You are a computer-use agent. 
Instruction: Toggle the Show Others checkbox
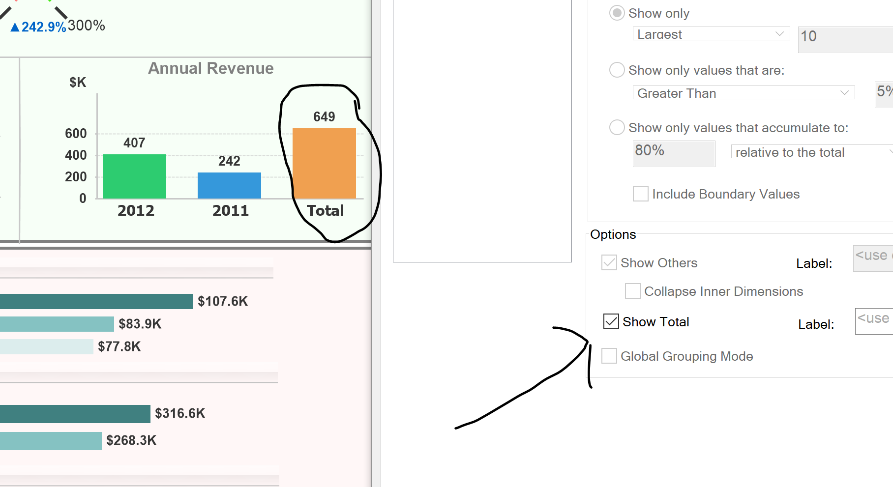pos(609,263)
